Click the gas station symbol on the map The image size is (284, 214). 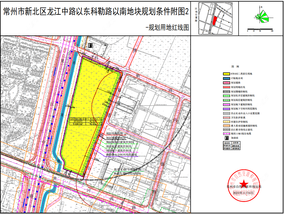coord(90,45)
